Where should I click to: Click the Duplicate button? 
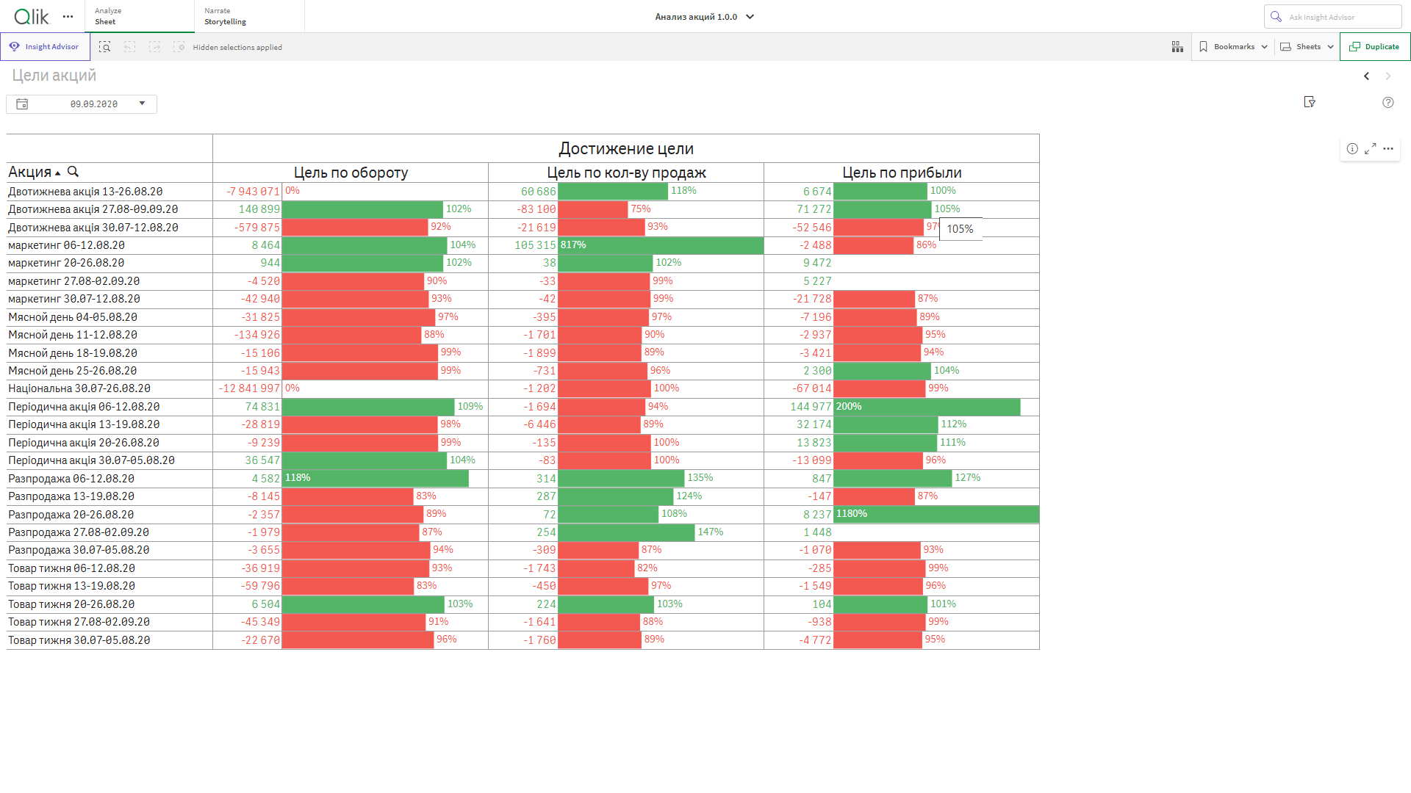pyautogui.click(x=1374, y=47)
